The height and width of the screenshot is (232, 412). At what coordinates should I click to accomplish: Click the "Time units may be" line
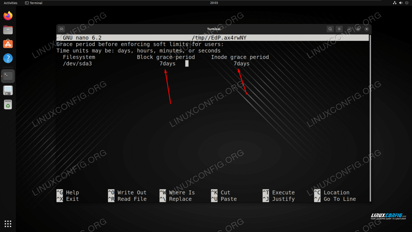pos(138,51)
